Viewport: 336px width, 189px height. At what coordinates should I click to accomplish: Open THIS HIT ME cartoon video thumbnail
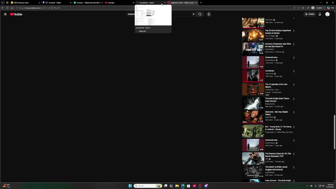253,49
